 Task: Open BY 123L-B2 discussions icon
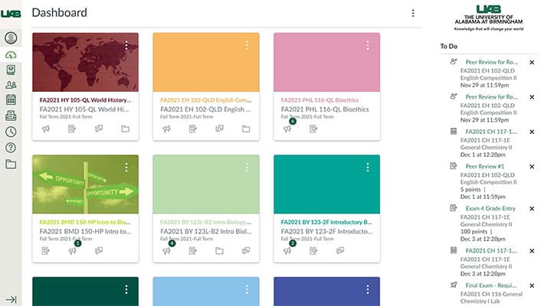point(246,251)
